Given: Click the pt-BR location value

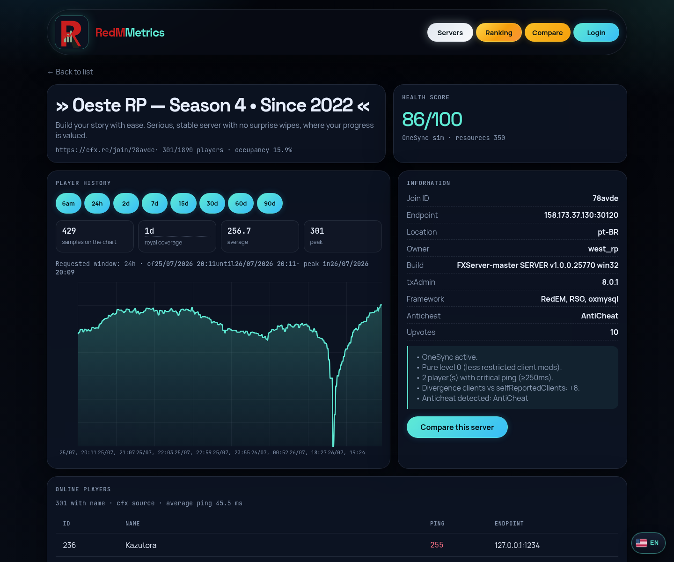Looking at the screenshot, I should click(x=608, y=232).
